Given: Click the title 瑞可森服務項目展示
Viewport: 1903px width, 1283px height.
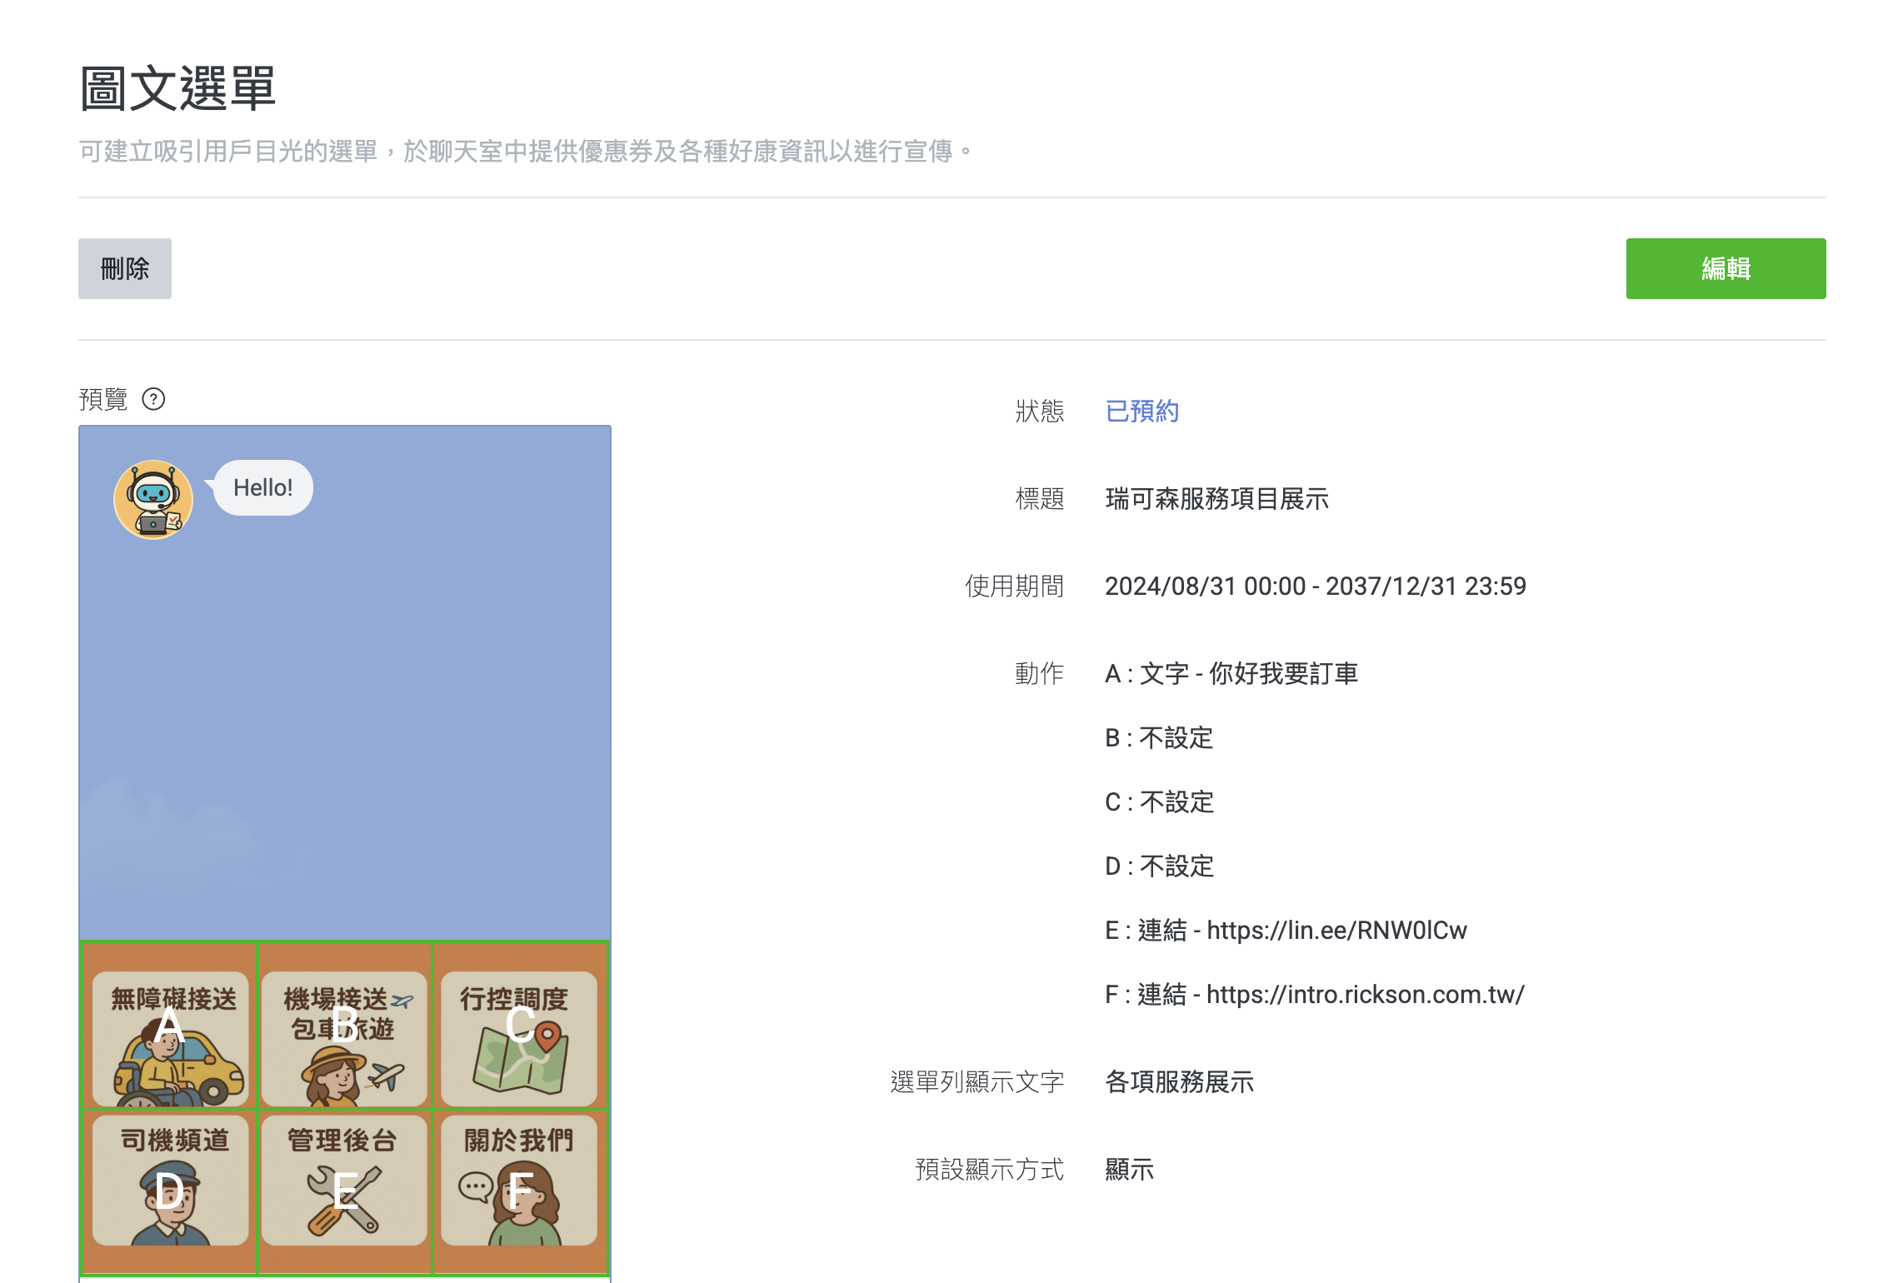Looking at the screenshot, I should click(x=1216, y=498).
